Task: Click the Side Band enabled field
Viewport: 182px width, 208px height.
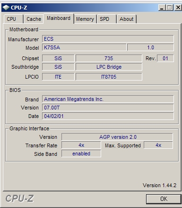Action: click(81, 154)
